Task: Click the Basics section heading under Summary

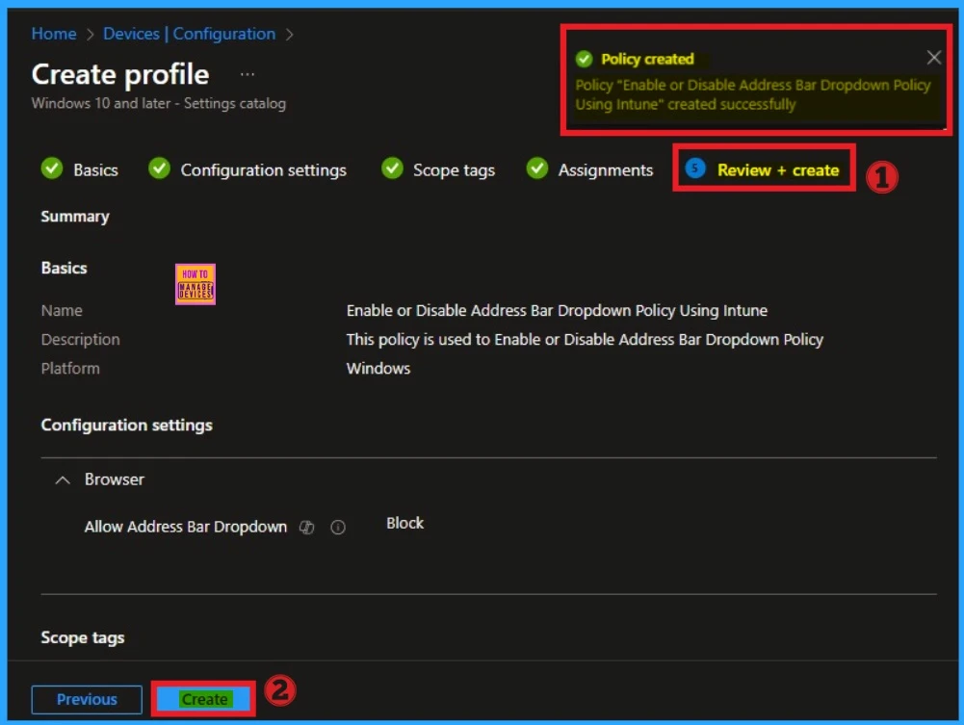Action: (x=64, y=268)
